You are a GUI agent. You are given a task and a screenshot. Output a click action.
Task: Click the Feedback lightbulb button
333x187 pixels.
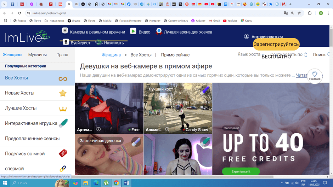point(315,76)
